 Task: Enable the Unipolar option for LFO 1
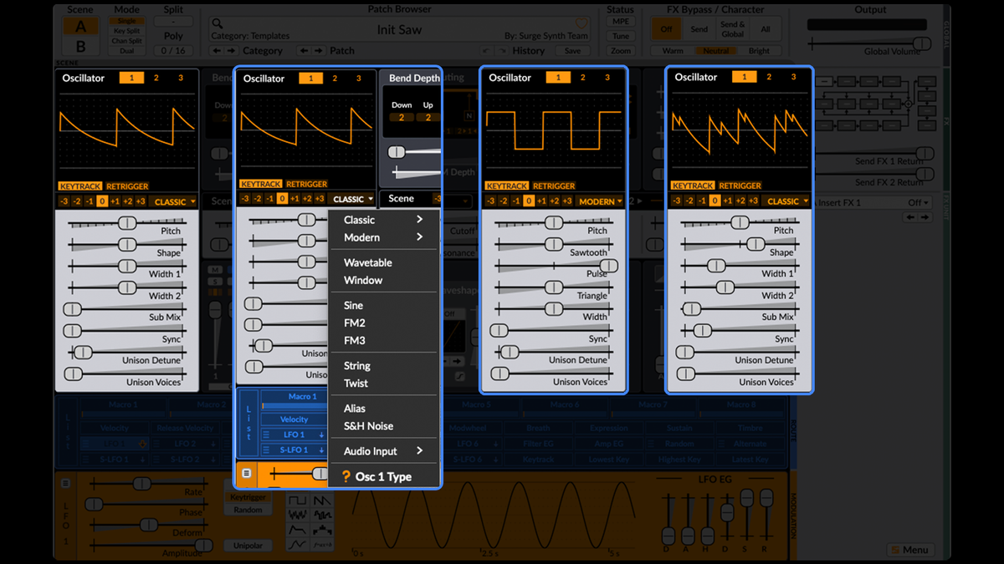pyautogui.click(x=248, y=545)
